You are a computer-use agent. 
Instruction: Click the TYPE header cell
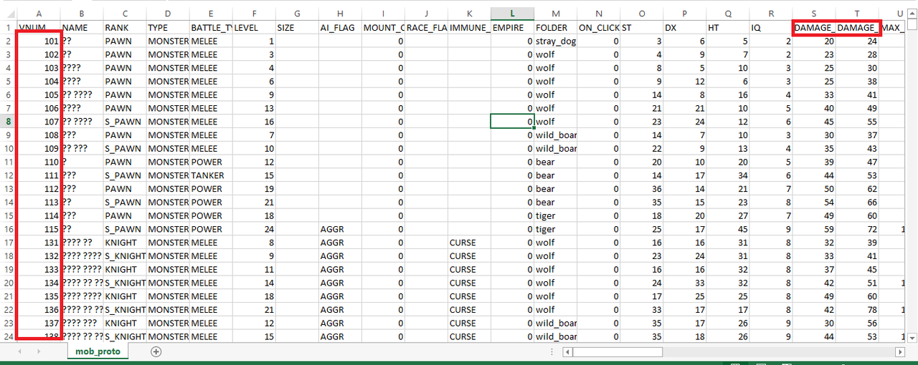click(168, 27)
